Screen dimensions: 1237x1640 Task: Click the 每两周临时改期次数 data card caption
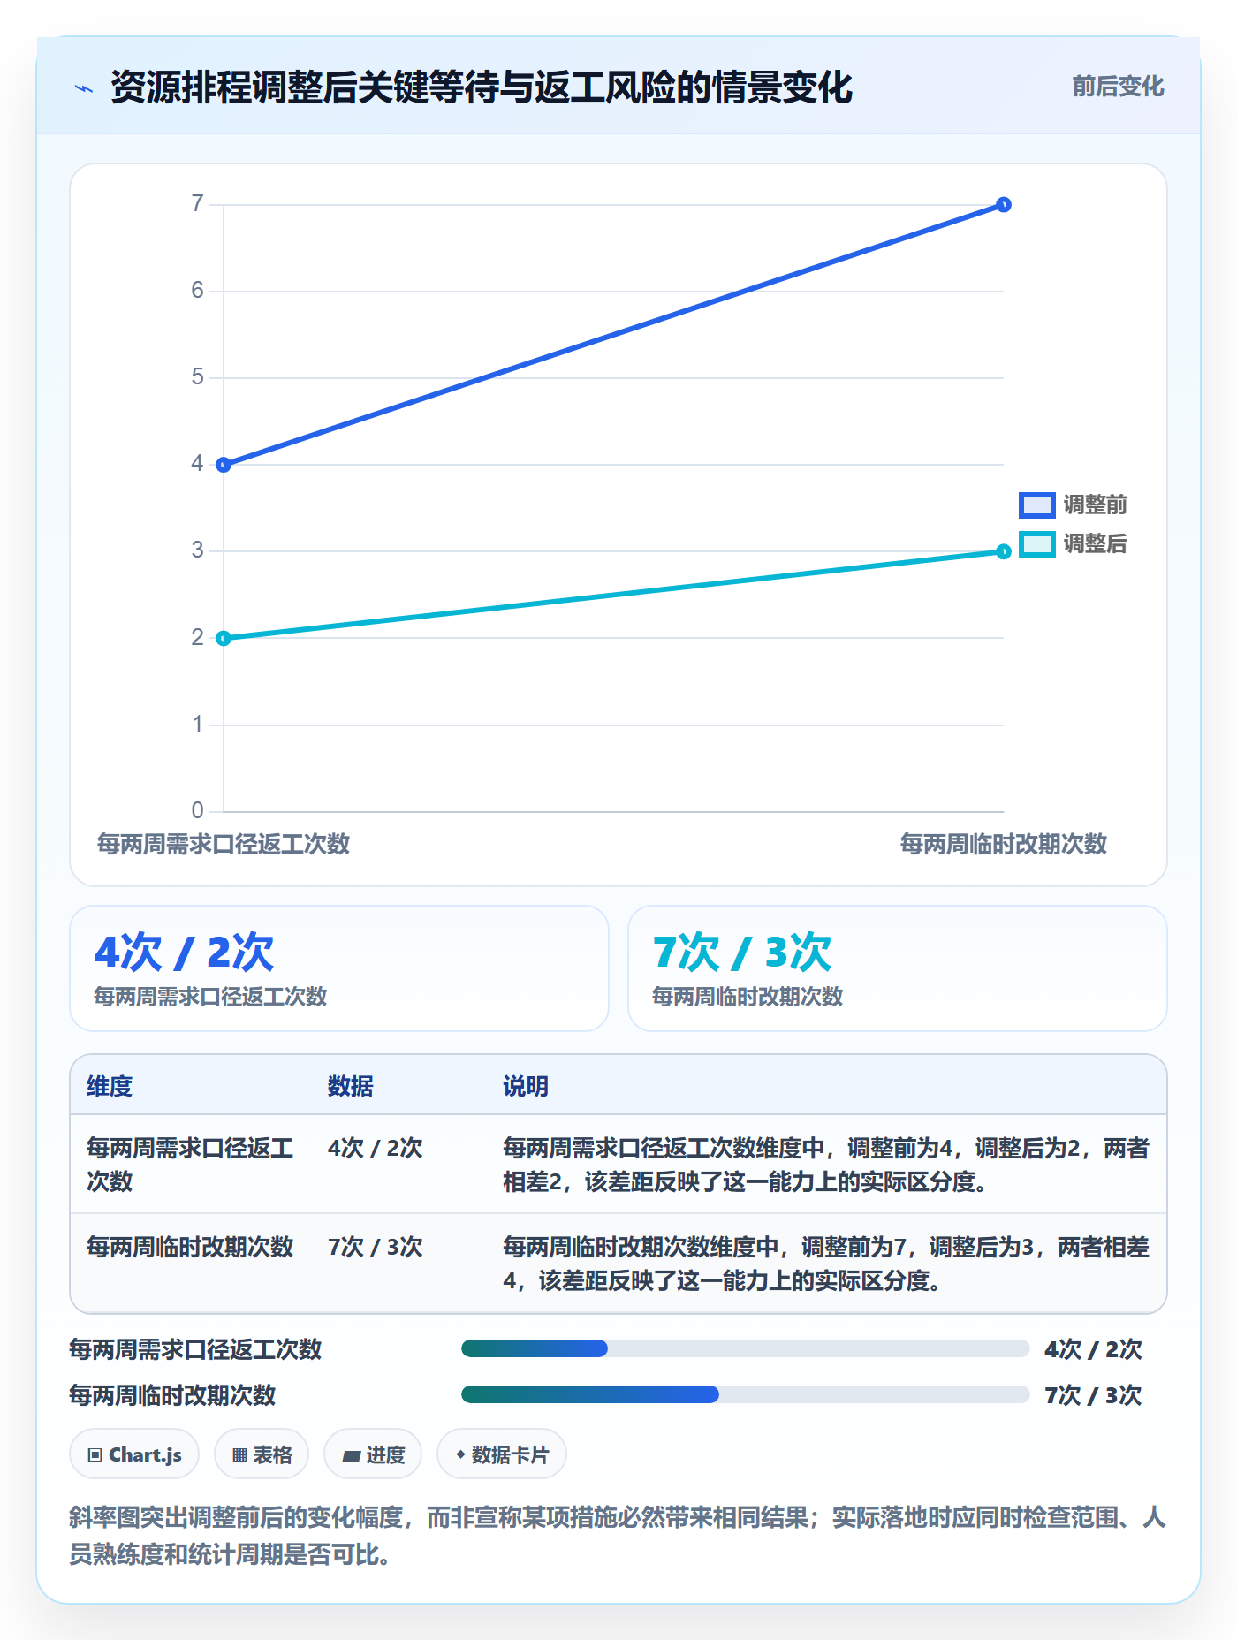point(748,997)
